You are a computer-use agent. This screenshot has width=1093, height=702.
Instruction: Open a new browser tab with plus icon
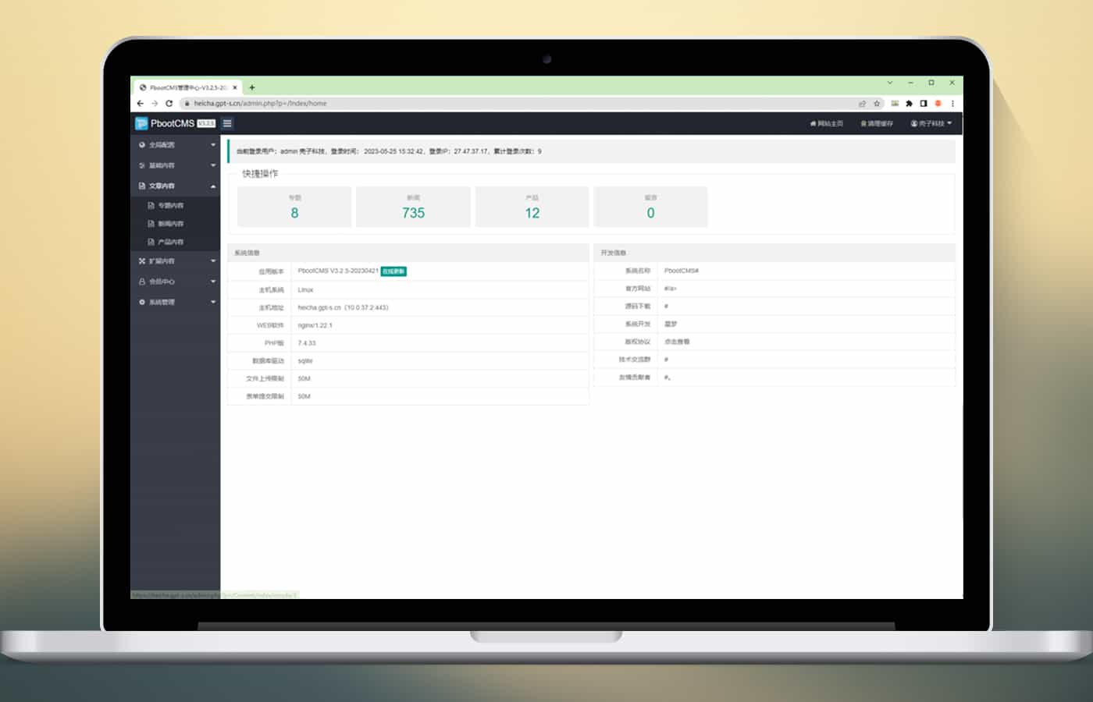click(251, 87)
